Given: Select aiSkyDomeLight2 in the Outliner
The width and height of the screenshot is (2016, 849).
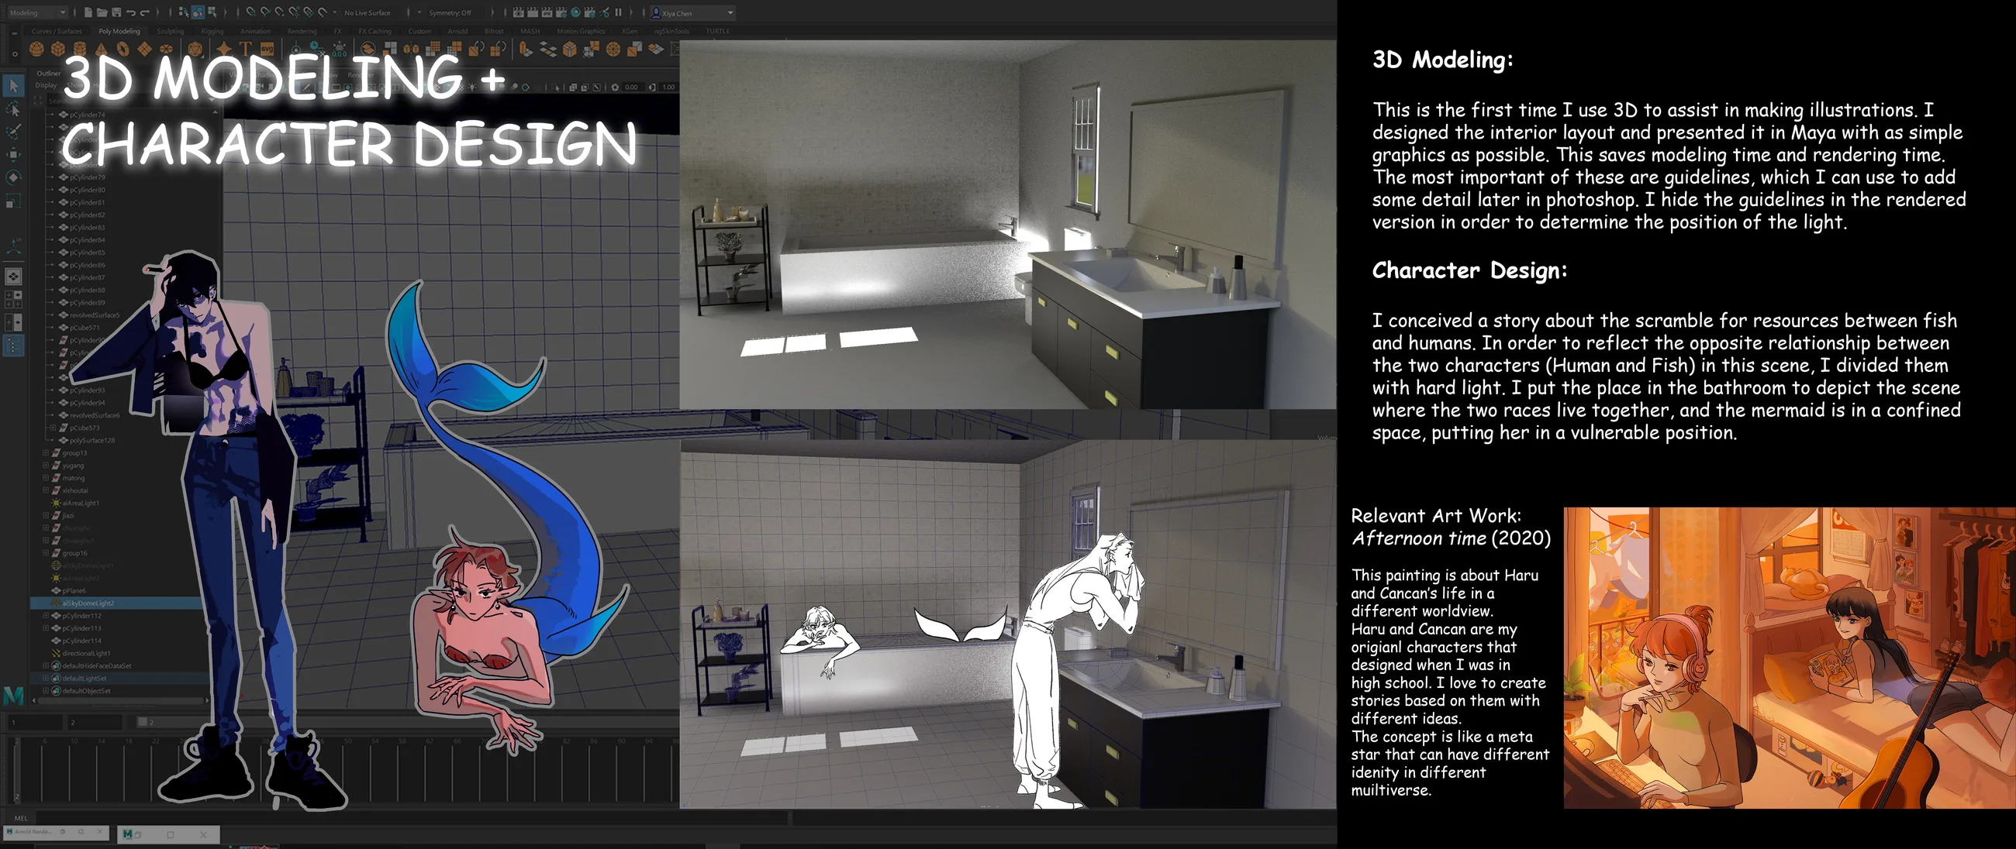Looking at the screenshot, I should click(x=116, y=603).
